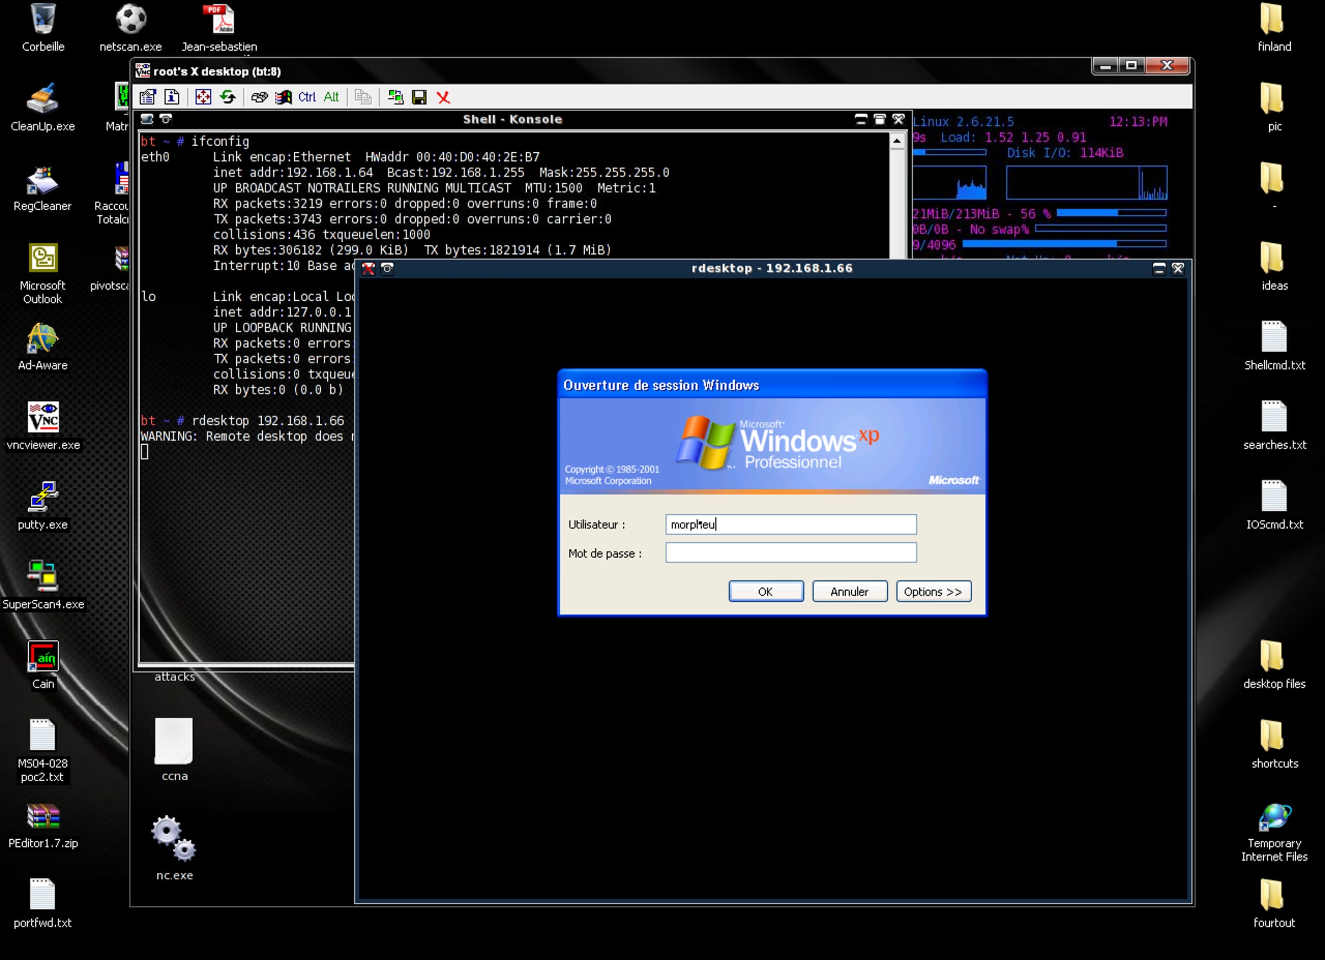Viewport: 1325px width, 960px height.
Task: Select Temporary Internet Files shortcut
Action: click(x=1274, y=833)
